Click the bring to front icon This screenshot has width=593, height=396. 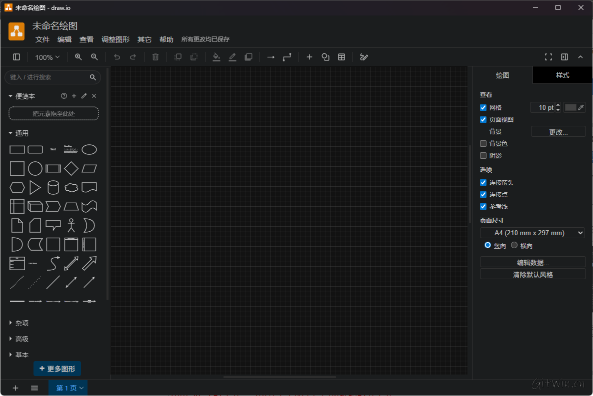177,57
